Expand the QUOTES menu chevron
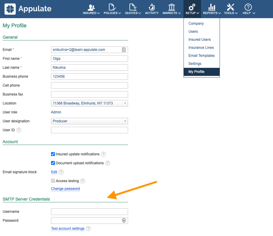273x236 pixels. tap(139, 13)
